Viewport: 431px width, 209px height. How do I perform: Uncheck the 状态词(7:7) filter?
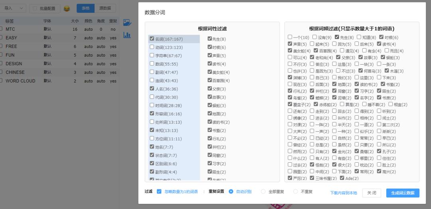[x=152, y=155]
